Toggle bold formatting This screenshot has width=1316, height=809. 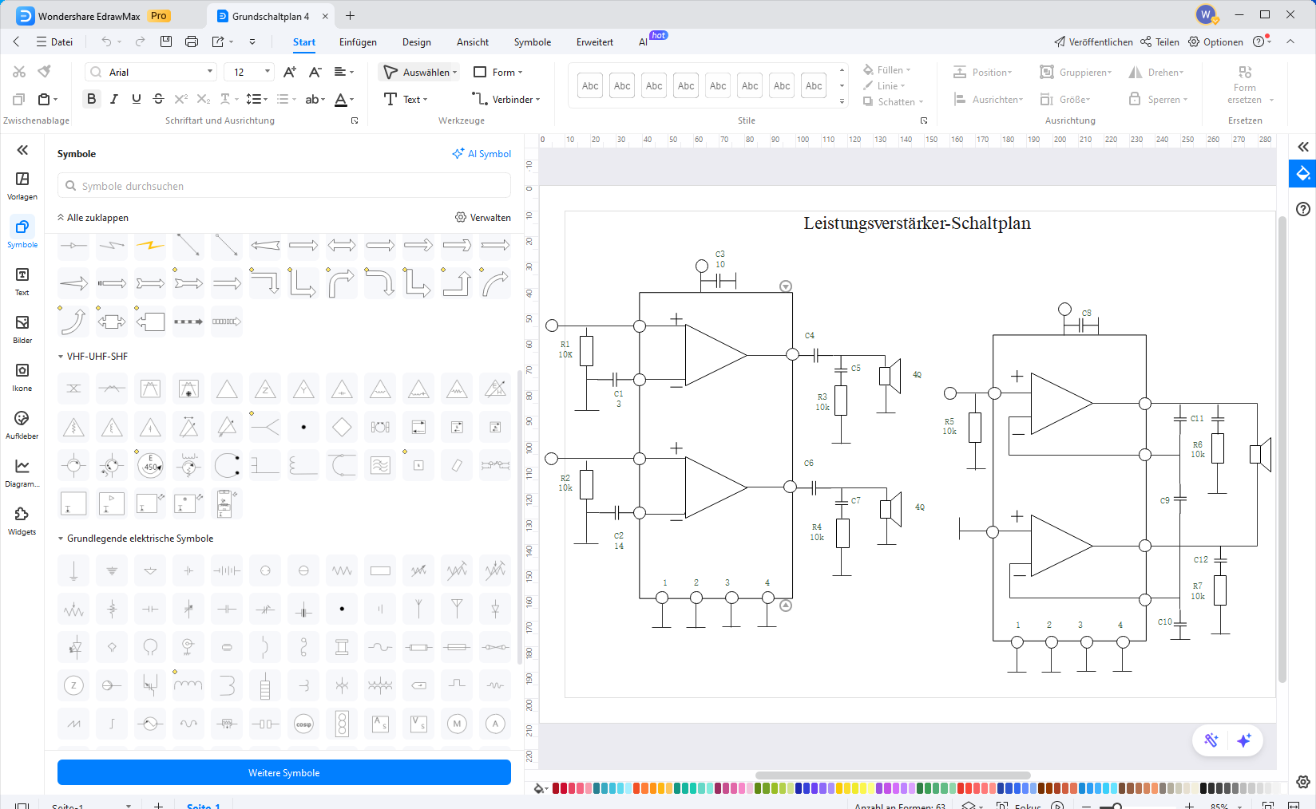(92, 99)
